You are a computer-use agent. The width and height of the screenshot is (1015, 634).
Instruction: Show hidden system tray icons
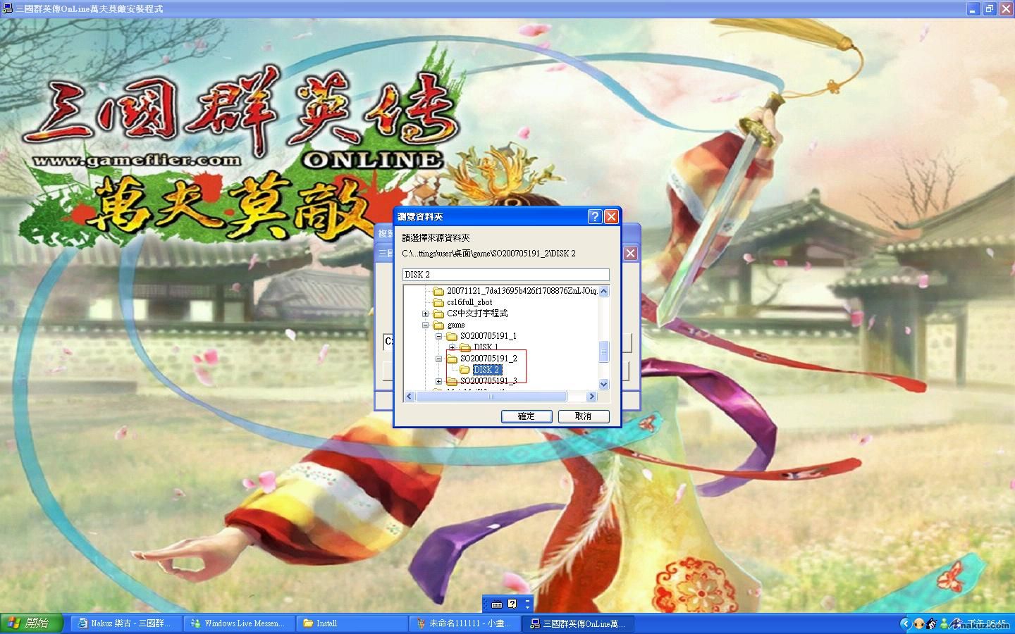tap(906, 623)
